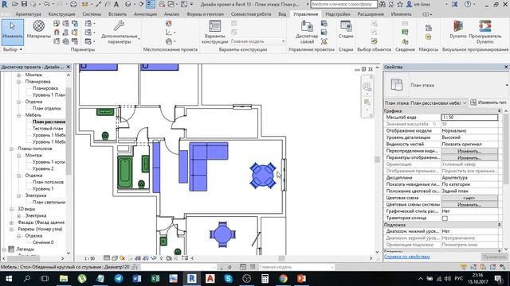Select План расстановки view in browser
This screenshot has height=286, width=510.
(x=49, y=122)
